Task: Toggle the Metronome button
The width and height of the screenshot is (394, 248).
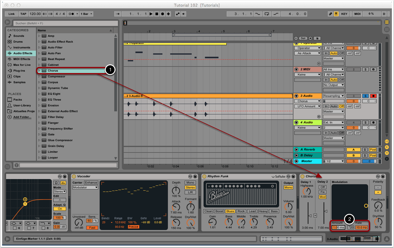Action: pyautogui.click(x=71, y=14)
